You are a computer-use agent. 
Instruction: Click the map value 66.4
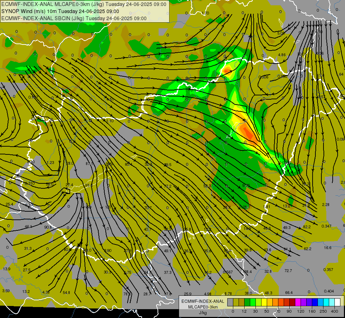tap(289, 293)
